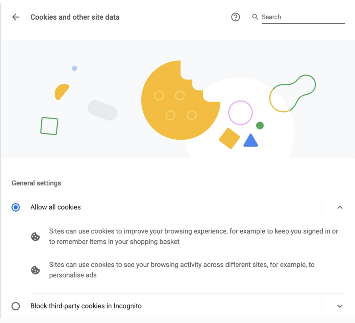Click the small green dot in illustration
This screenshot has width=355, height=323.
(x=260, y=125)
